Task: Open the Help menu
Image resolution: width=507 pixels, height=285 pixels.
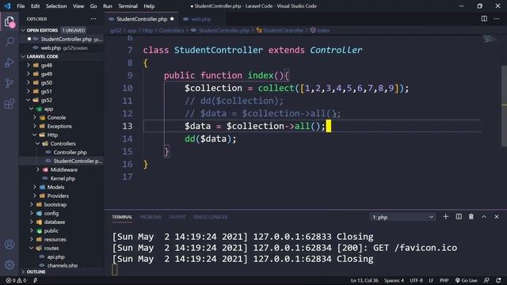Action: (x=149, y=6)
